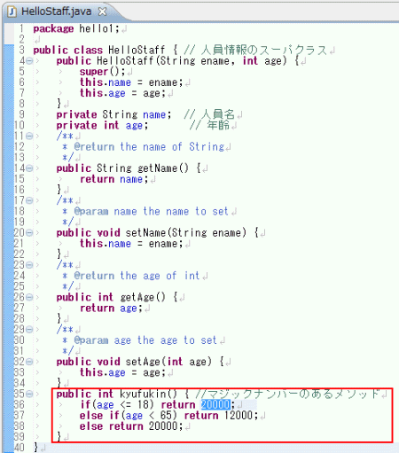399x453 pixels.
Task: Collapse the HelloStaff constructor at line 4
Action: (29, 61)
